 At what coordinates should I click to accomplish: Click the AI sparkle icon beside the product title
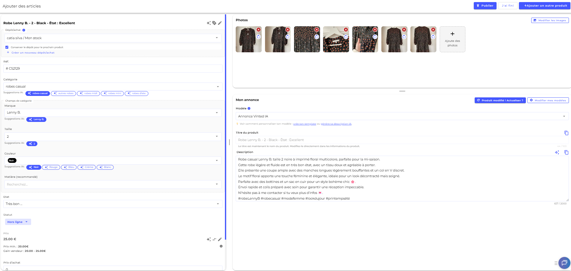click(x=208, y=23)
